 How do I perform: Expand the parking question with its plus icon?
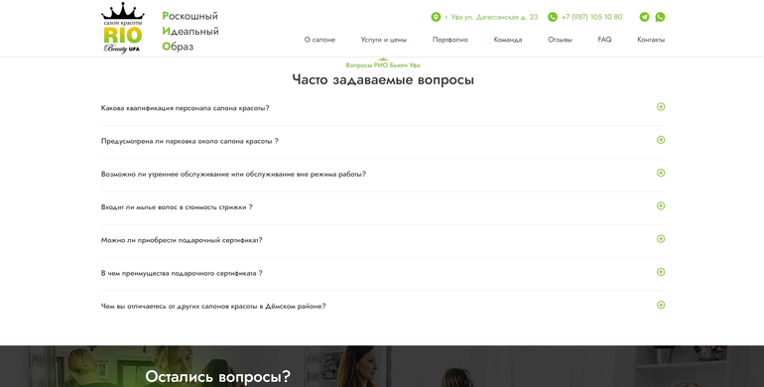pos(661,140)
